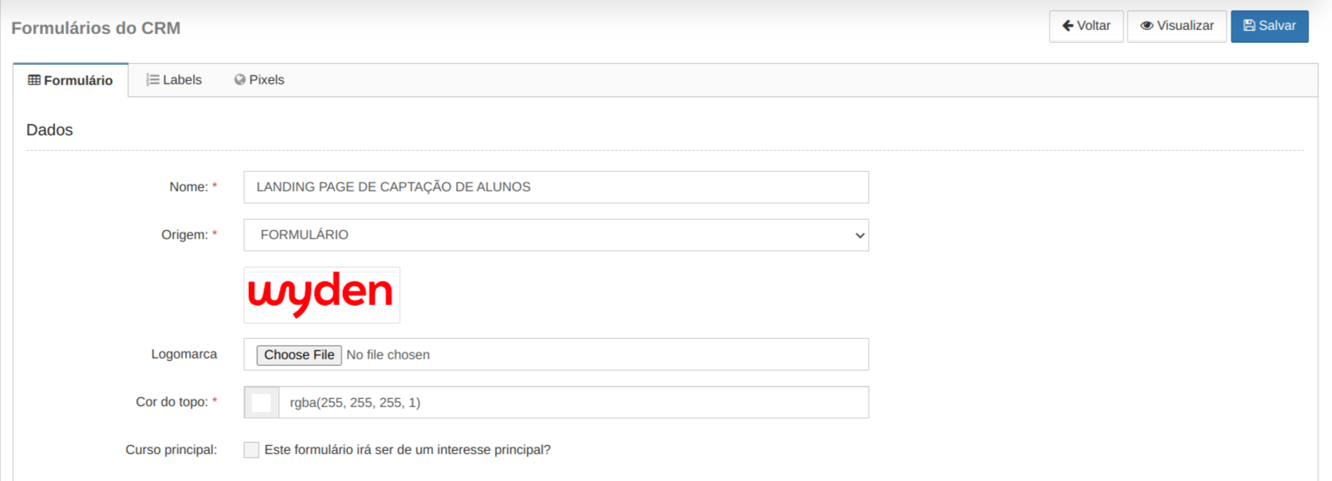The image size is (1332, 481).
Task: Click the Salvar button label
Action: pyautogui.click(x=1277, y=26)
